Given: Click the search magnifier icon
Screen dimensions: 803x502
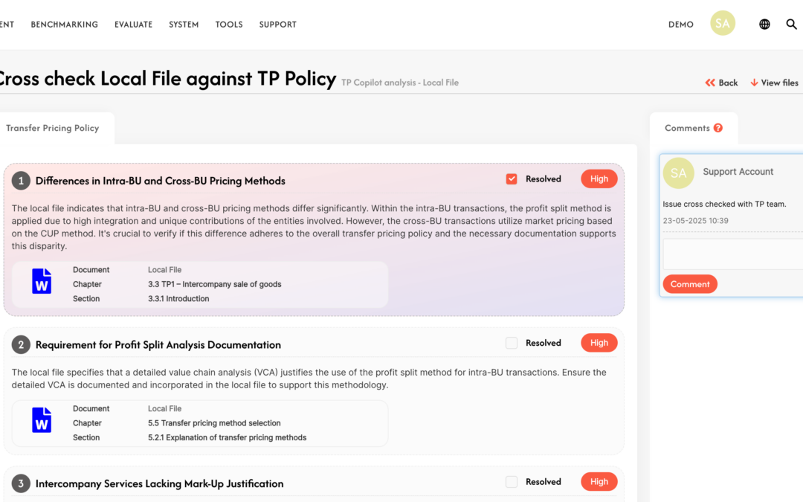Looking at the screenshot, I should 791,24.
